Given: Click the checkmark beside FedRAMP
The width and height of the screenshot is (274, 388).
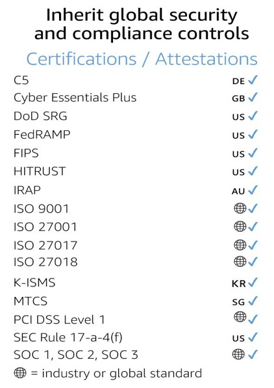Looking at the screenshot, I should coord(253,134).
